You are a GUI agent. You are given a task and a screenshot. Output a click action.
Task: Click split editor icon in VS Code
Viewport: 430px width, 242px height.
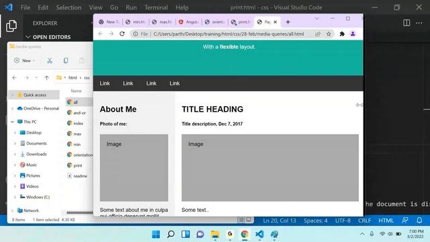pyautogui.click(x=406, y=23)
